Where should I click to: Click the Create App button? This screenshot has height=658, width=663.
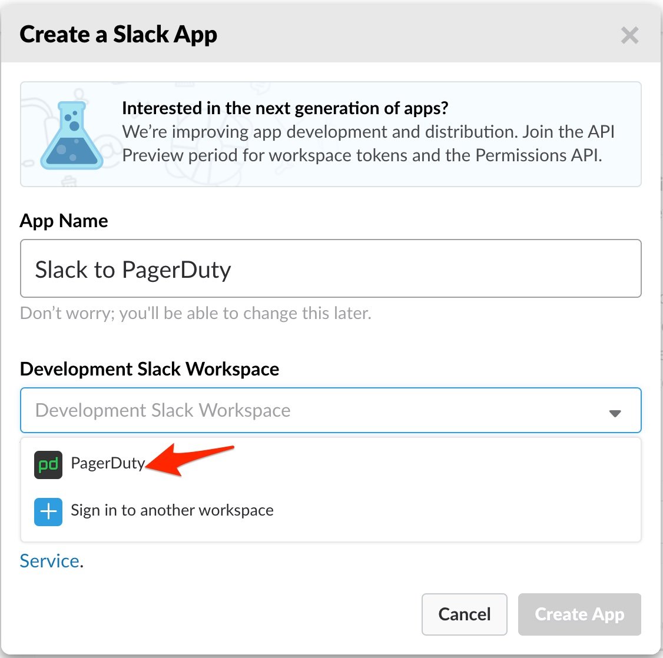[x=579, y=614]
